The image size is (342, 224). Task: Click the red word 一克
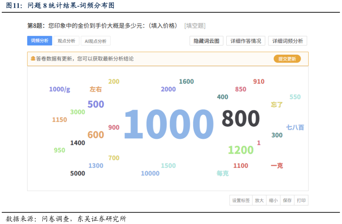click(277, 166)
